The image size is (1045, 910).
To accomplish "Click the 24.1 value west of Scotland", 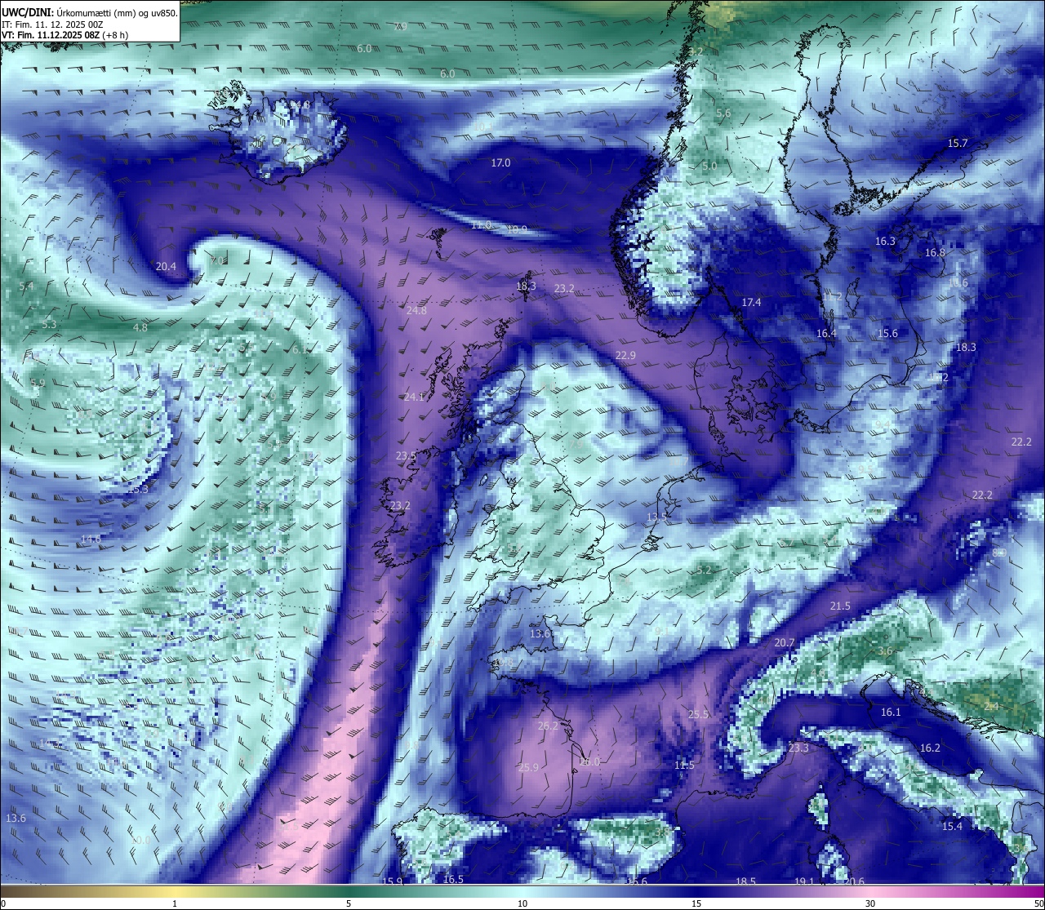I will (x=414, y=397).
